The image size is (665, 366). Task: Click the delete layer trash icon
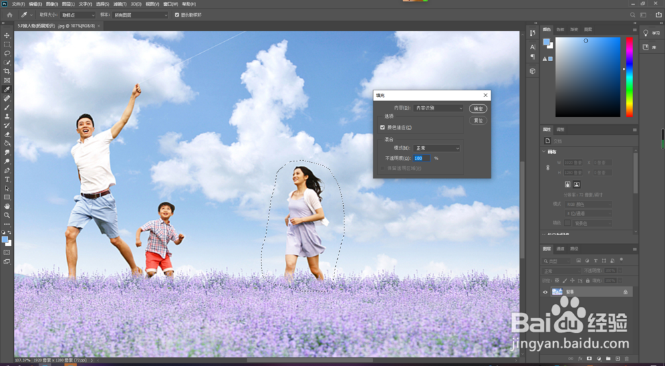click(x=627, y=359)
